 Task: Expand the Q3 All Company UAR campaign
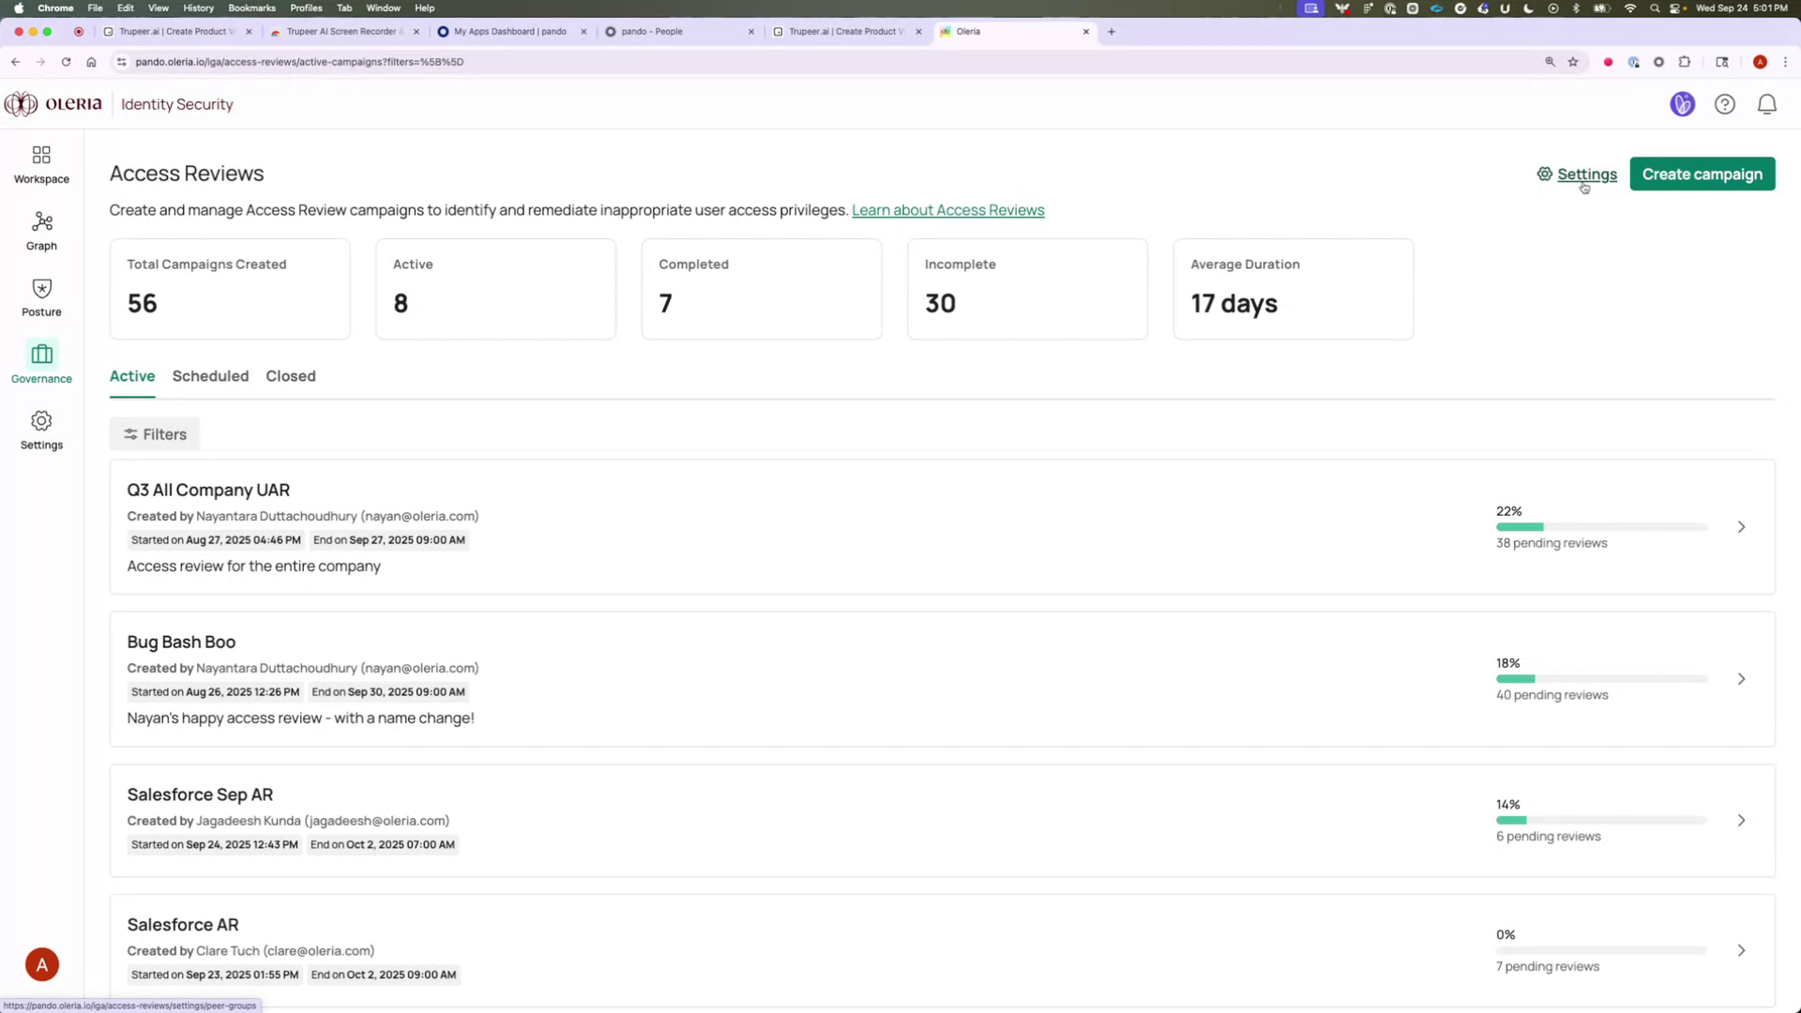point(1741,527)
